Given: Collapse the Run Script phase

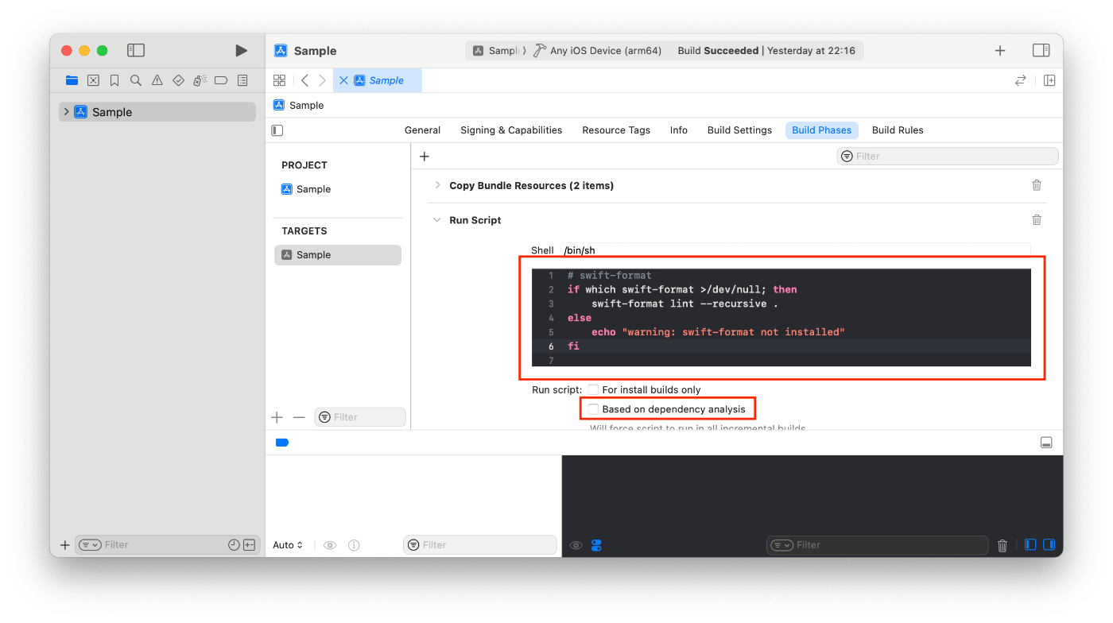Looking at the screenshot, I should click(x=436, y=220).
